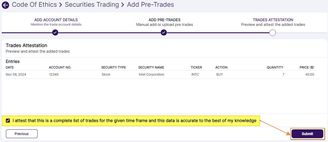Uncheck the attestation checkbox

(x=8, y=121)
